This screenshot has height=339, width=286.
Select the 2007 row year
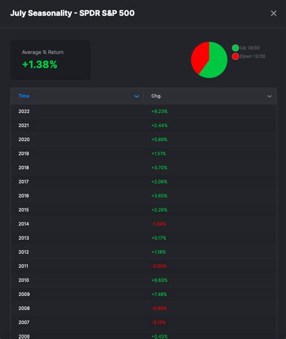coord(24,322)
